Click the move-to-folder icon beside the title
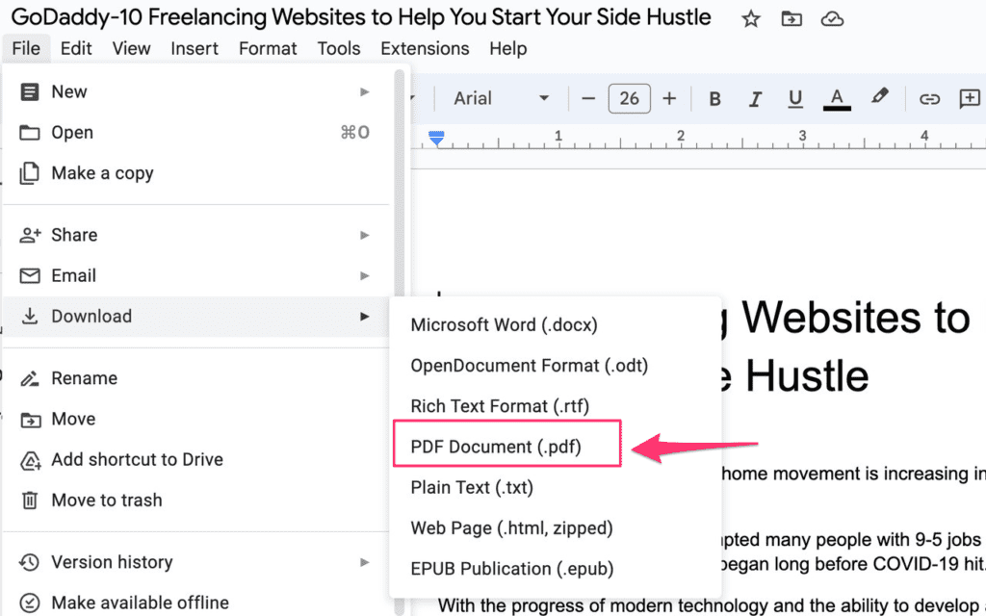 tap(791, 19)
